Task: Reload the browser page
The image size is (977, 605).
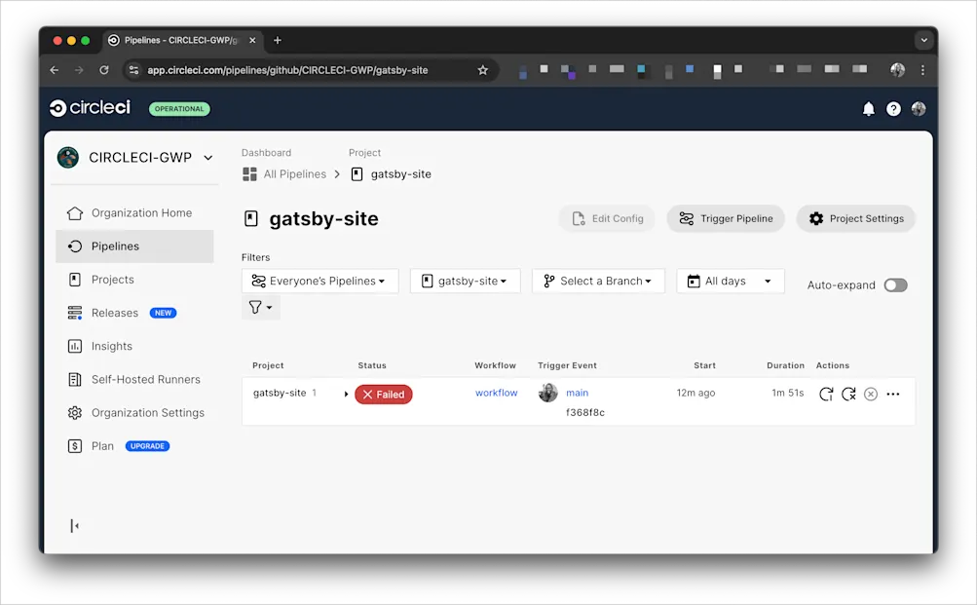Action: coord(104,70)
